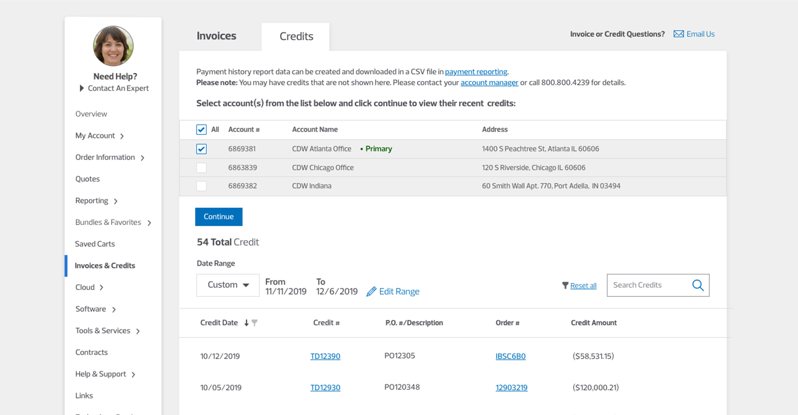Uncheck account 6869381 CDW Atlanta Office
The width and height of the screenshot is (798, 415).
coord(201,149)
